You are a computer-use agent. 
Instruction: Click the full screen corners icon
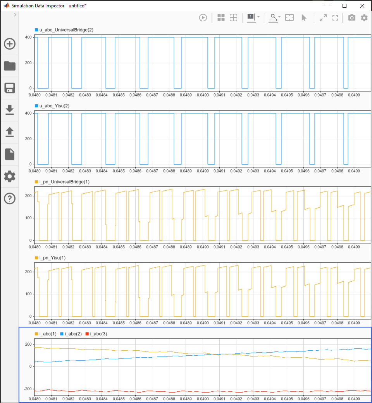pos(335,18)
